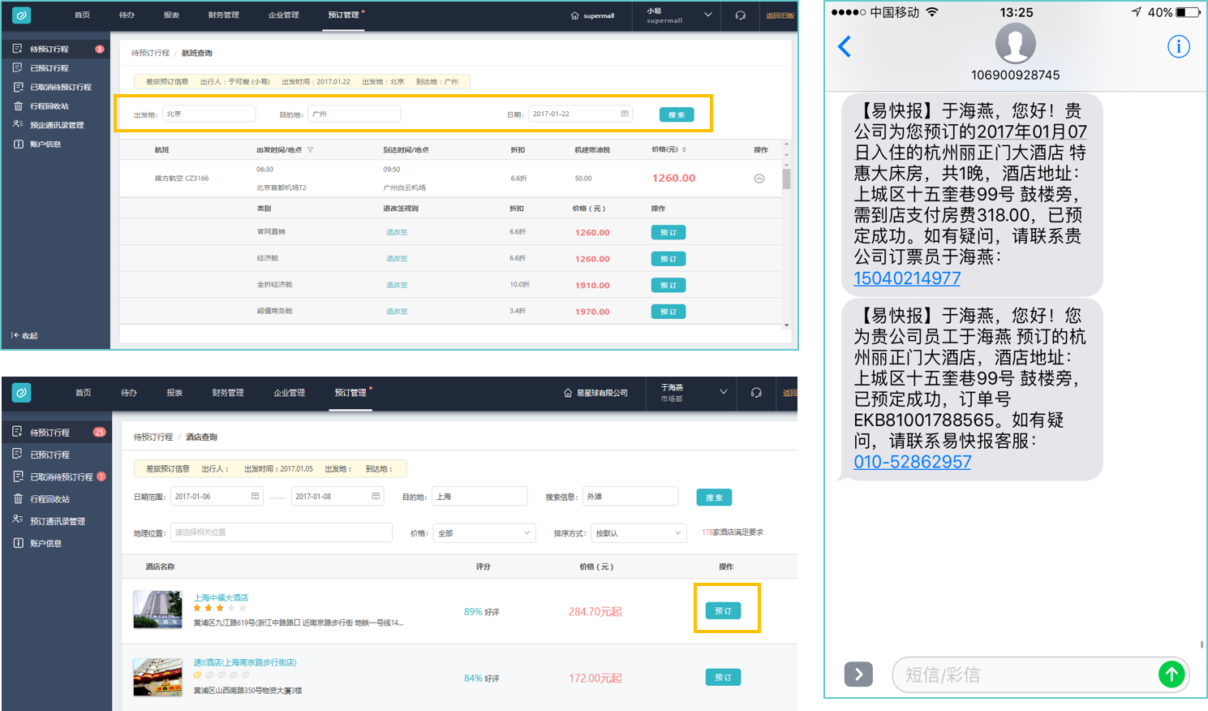Open headset support icon in the flight query window

[740, 15]
